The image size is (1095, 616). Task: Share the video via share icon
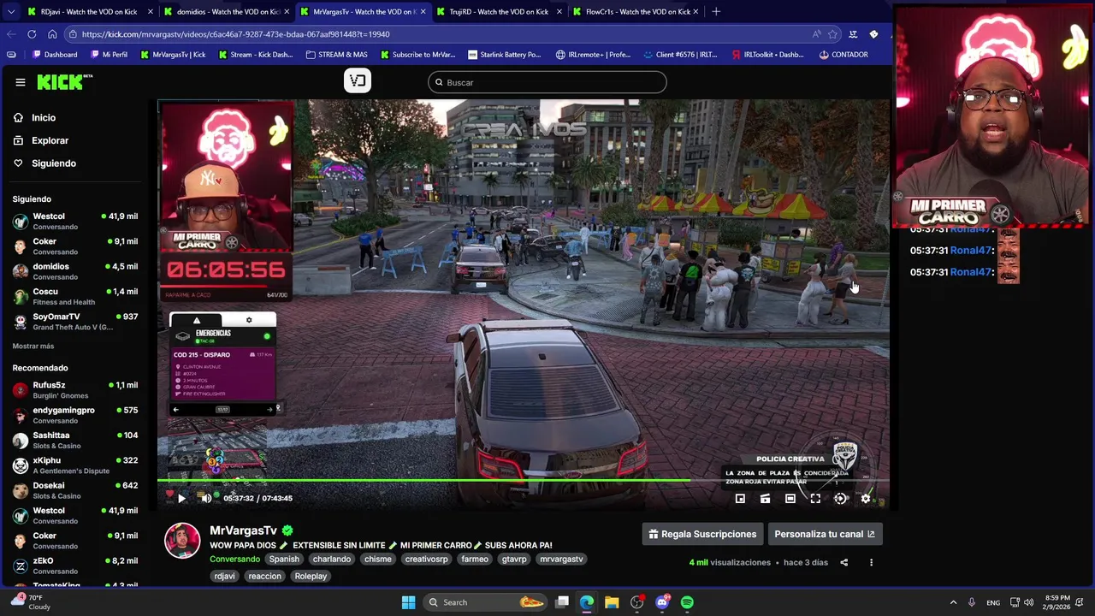tap(843, 562)
